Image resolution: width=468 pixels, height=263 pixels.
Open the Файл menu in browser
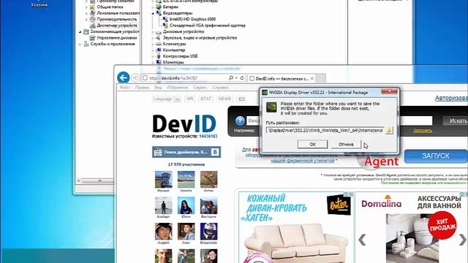pyautogui.click(x=125, y=88)
